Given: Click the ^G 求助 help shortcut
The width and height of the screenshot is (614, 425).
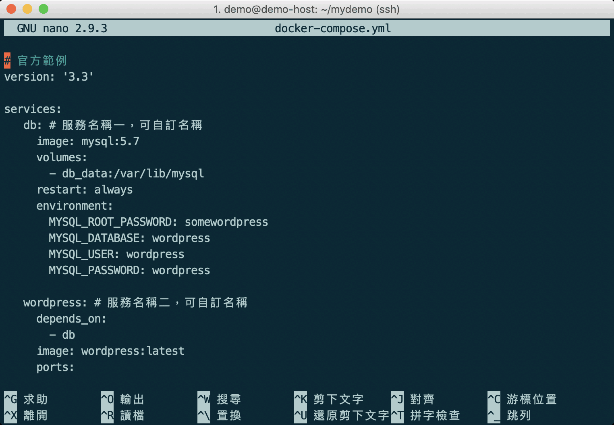Looking at the screenshot, I should pos(26,399).
